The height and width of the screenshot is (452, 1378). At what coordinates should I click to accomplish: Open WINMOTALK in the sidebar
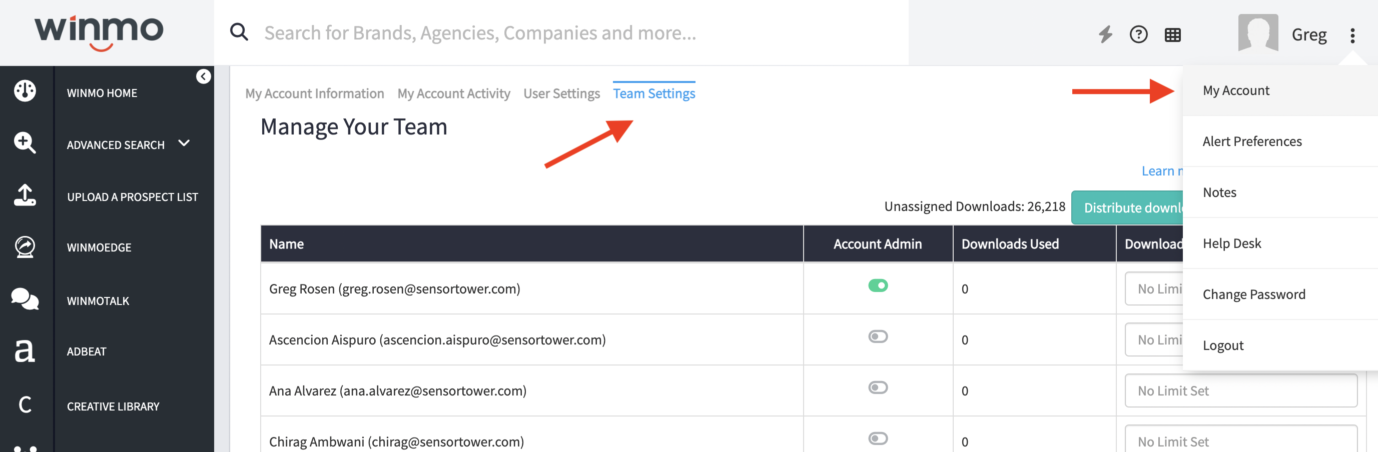[98, 301]
